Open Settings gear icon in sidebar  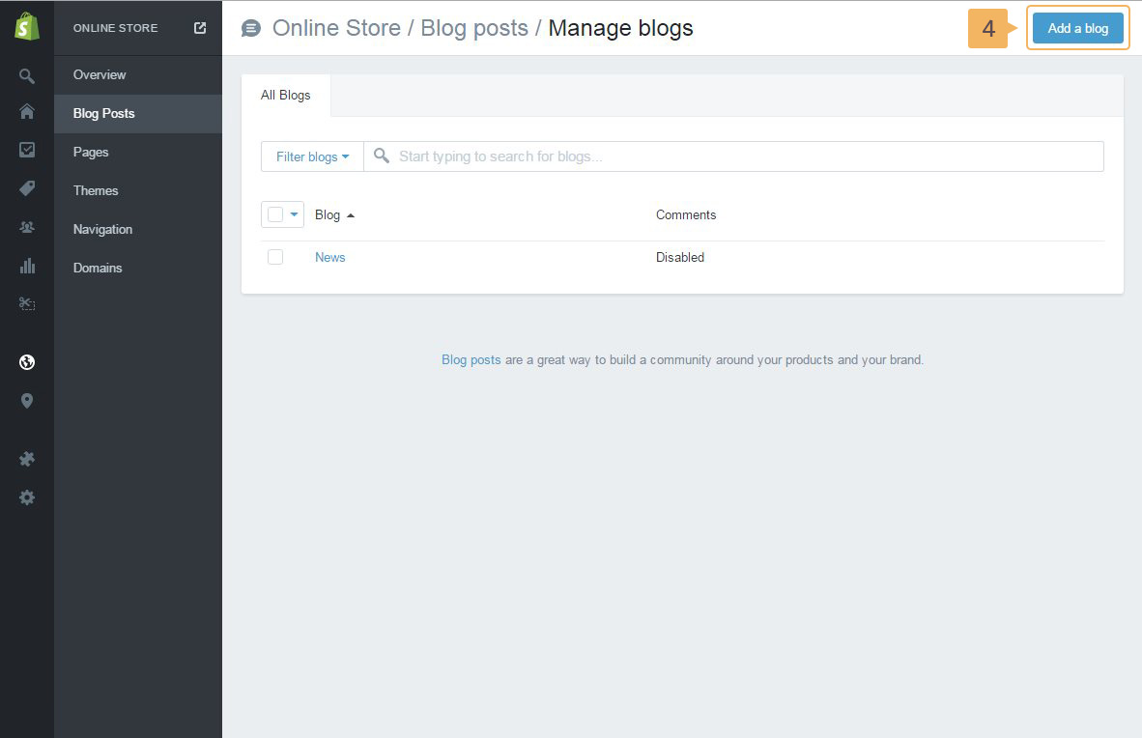[27, 497]
